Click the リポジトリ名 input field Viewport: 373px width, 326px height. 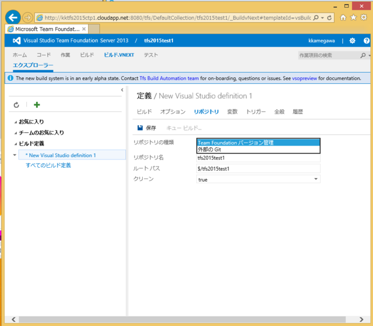[258, 158]
